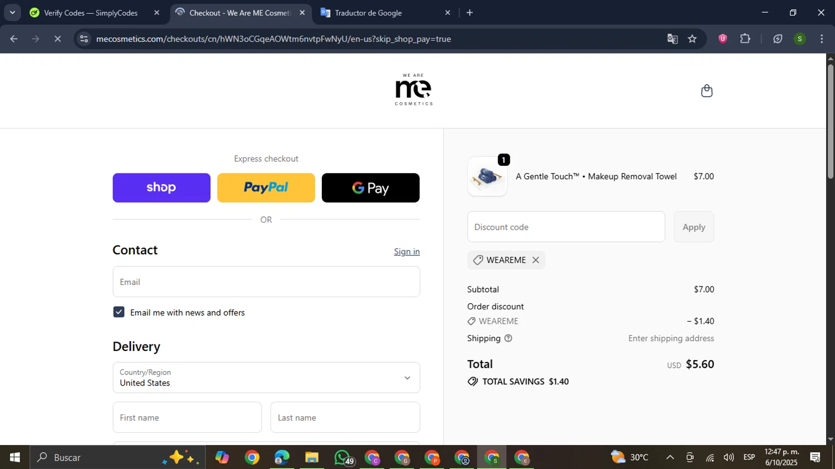Screen dimensions: 835x469
Task: Open the performance extension icon beside the profile
Action: point(778,39)
